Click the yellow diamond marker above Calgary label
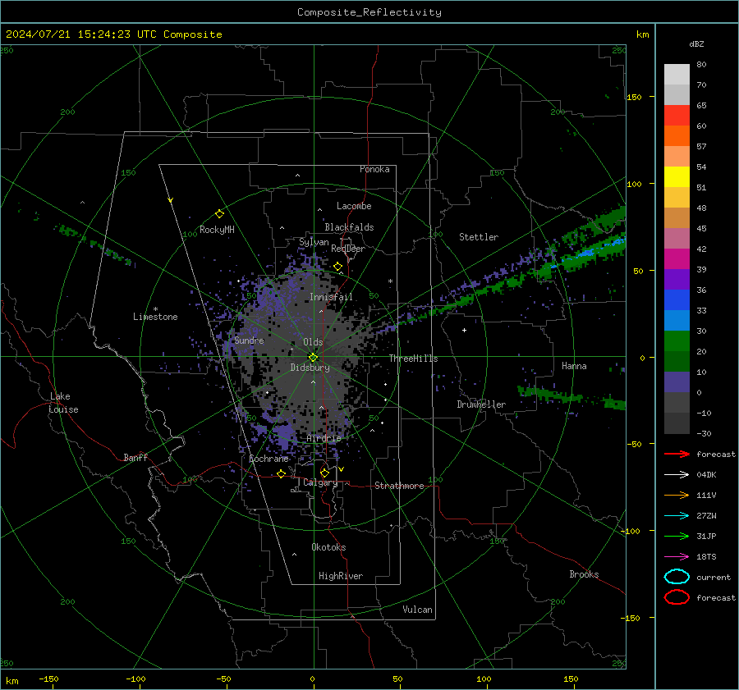739x690 pixels. tap(324, 473)
